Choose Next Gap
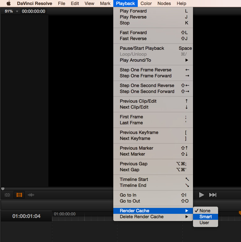Screen dimensions: 241x242 pyautogui.click(x=153, y=170)
